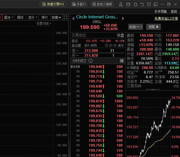Click the mini intraday price chart
The width and height of the screenshot is (180, 157).
[155, 127]
